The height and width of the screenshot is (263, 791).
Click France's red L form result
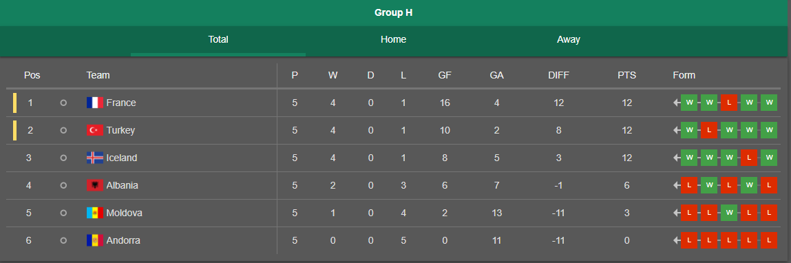(729, 103)
